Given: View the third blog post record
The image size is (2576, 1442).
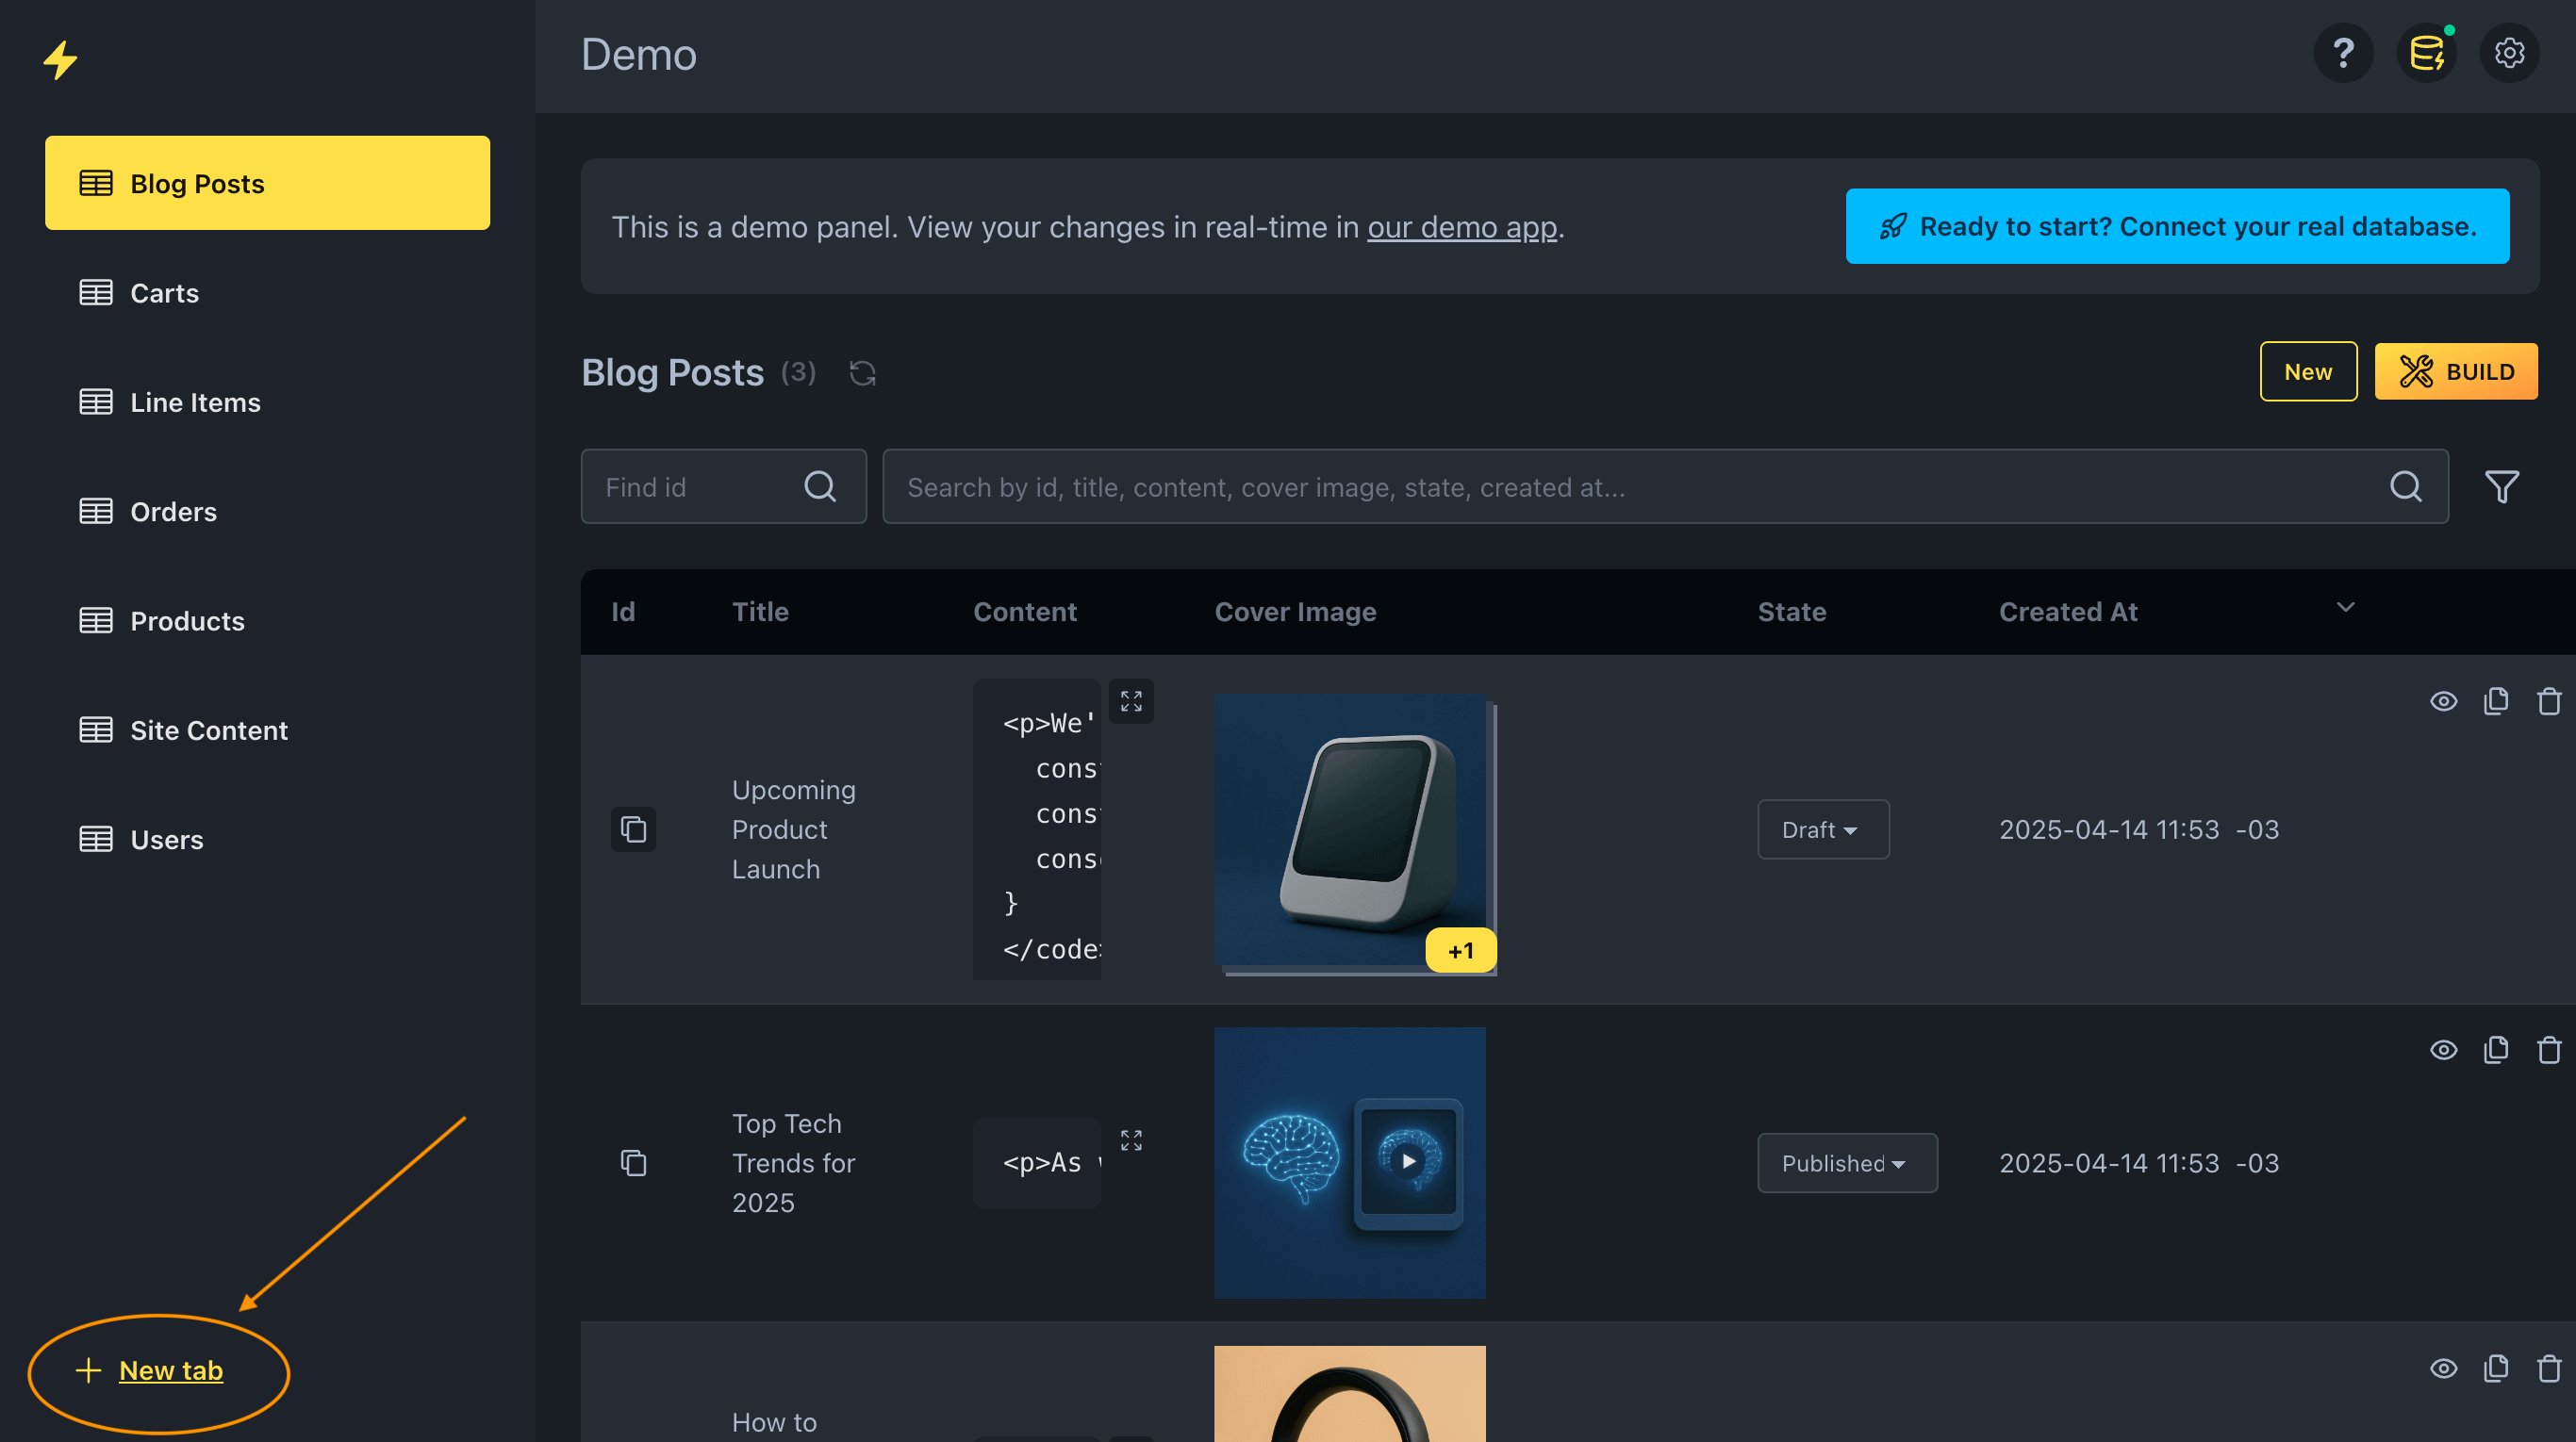Looking at the screenshot, I should (2443, 1369).
